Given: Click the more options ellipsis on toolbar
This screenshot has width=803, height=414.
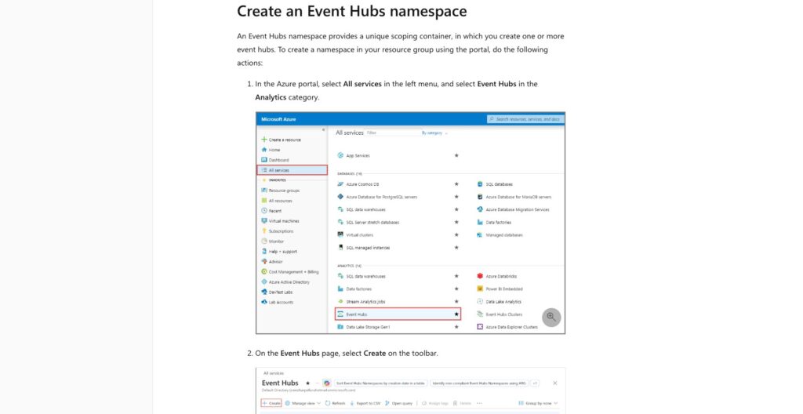Looking at the screenshot, I should [479, 403].
